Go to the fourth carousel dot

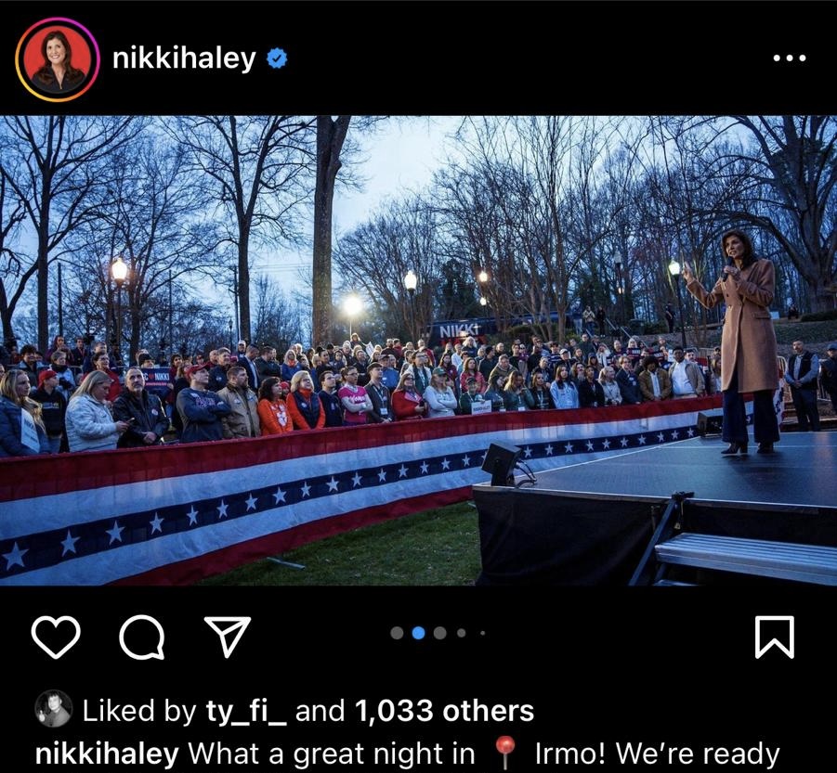point(461,633)
